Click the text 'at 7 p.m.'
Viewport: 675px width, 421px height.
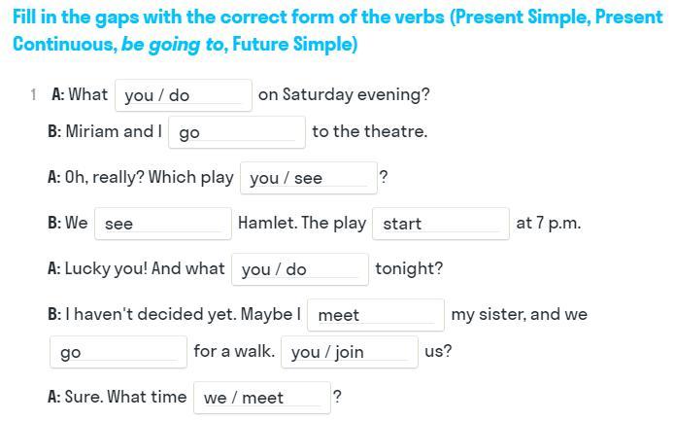[548, 223]
